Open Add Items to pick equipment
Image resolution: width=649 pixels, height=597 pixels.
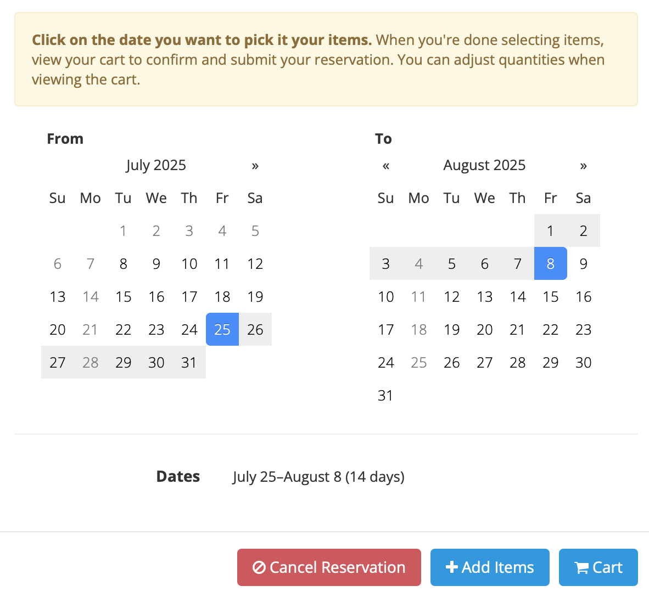pyautogui.click(x=490, y=567)
